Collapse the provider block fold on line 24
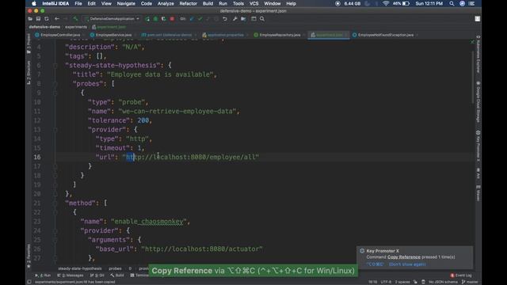 [x=55, y=230]
